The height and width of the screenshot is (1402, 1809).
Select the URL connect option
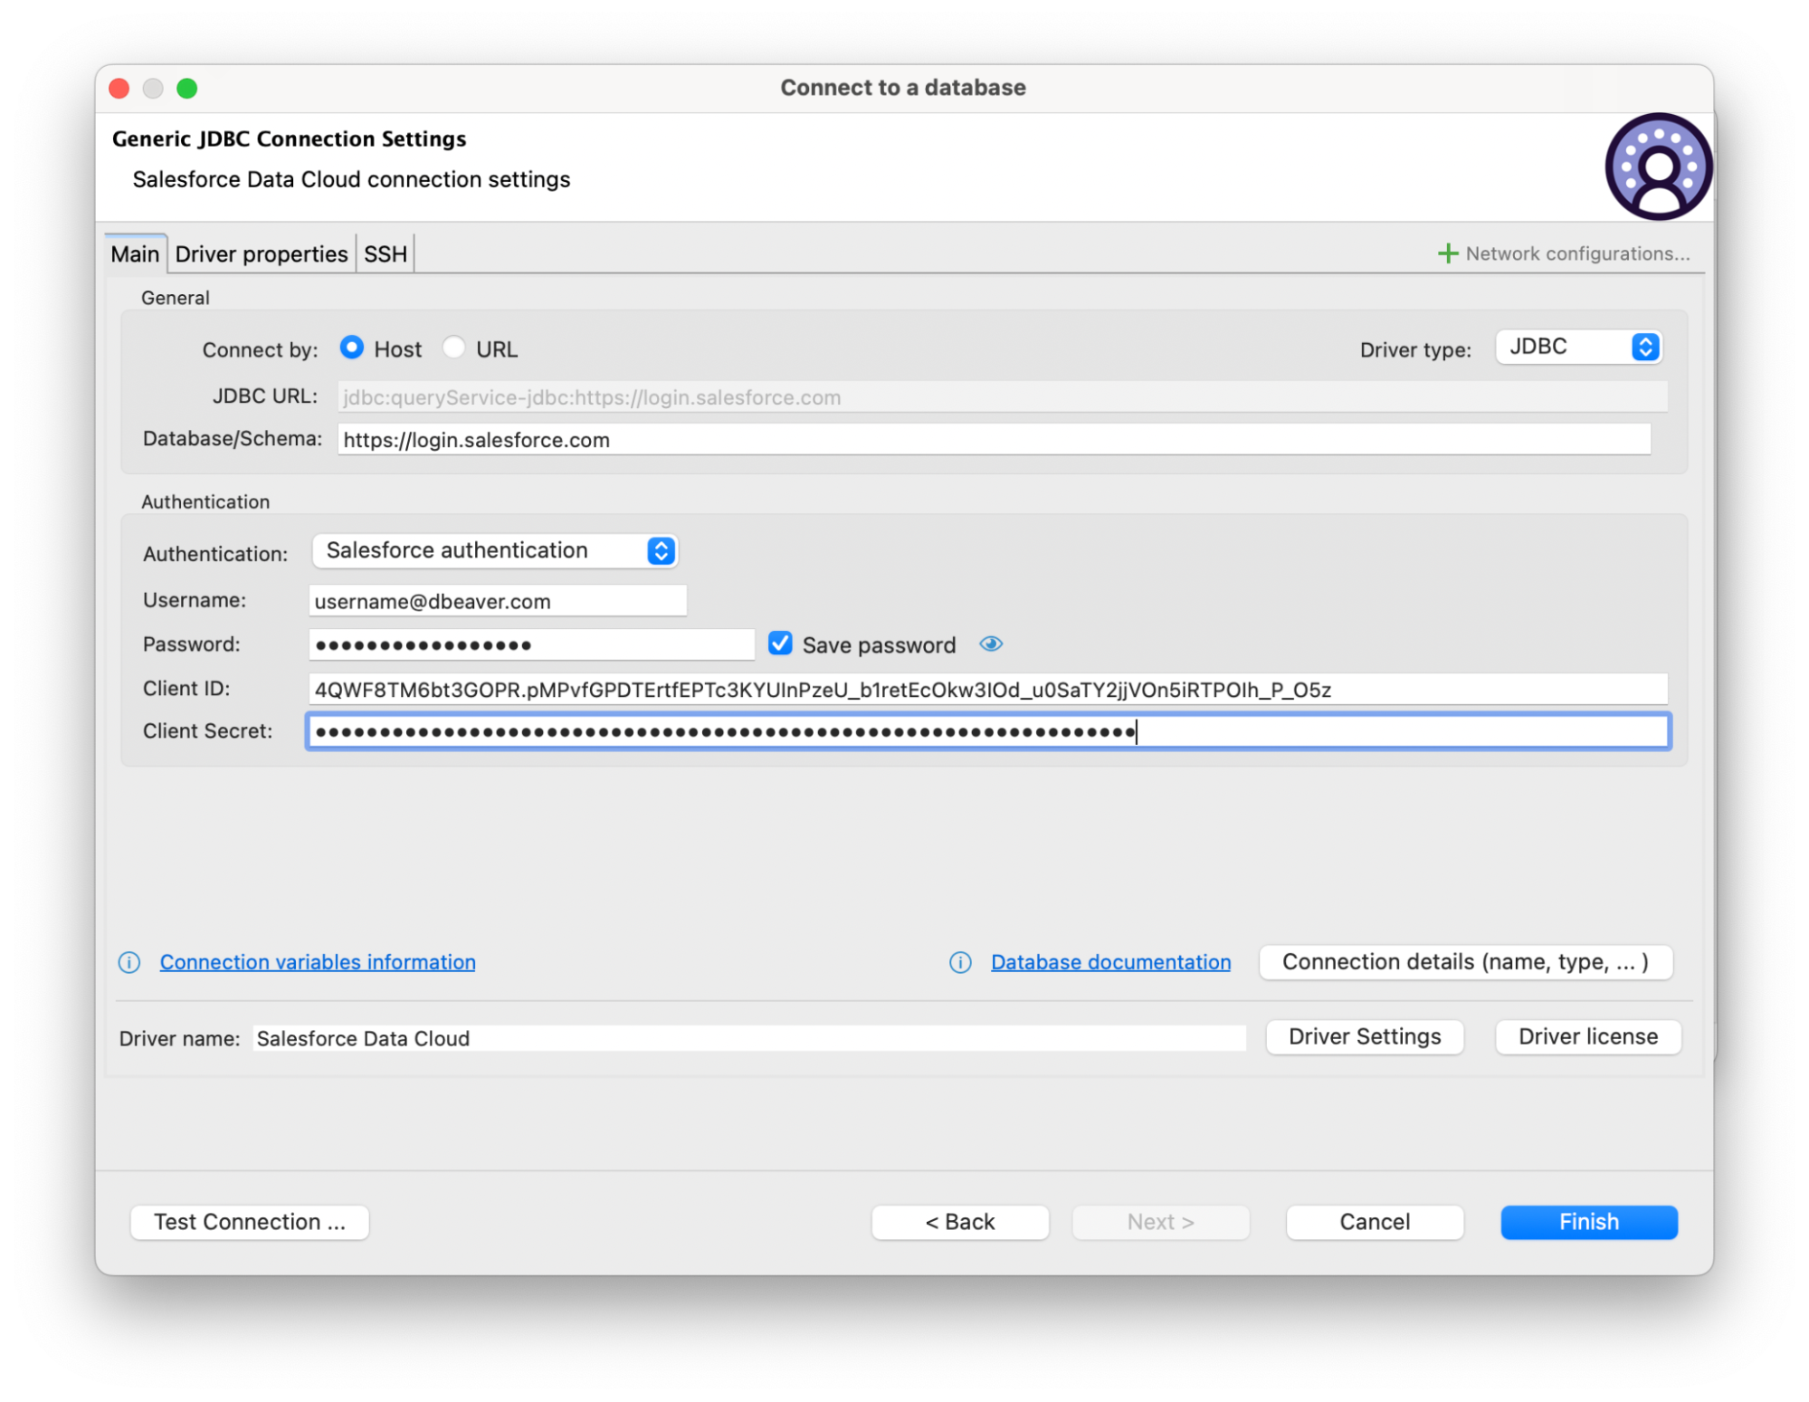point(454,348)
